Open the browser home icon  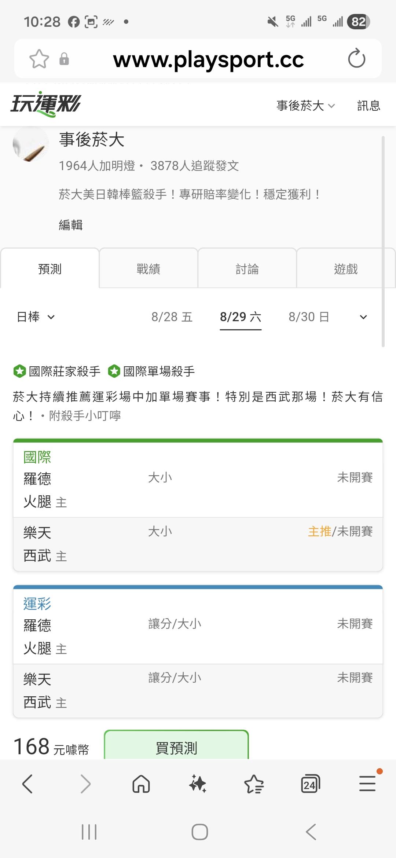pyautogui.click(x=141, y=784)
